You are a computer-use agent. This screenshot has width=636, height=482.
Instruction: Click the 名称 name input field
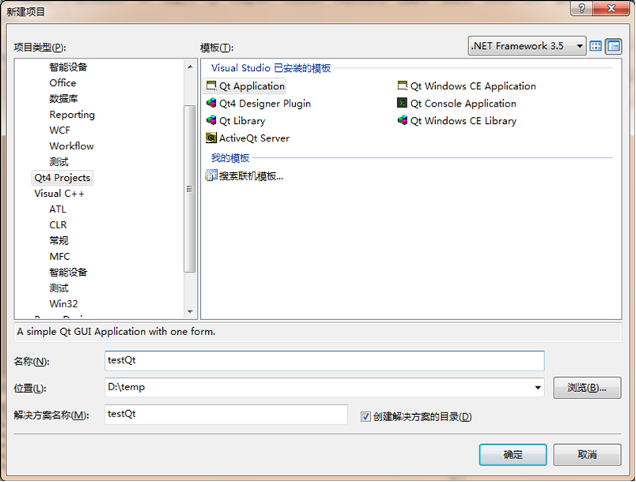coord(324,360)
